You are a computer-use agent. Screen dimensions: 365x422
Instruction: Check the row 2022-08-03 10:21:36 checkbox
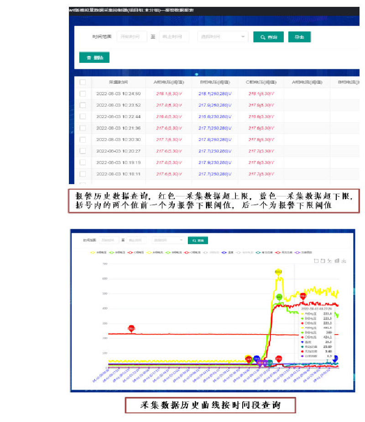click(x=83, y=128)
